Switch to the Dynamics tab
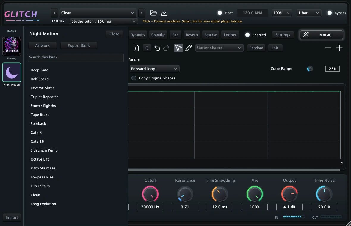Image resolution: width=351 pixels, height=226 pixels. [x=137, y=35]
